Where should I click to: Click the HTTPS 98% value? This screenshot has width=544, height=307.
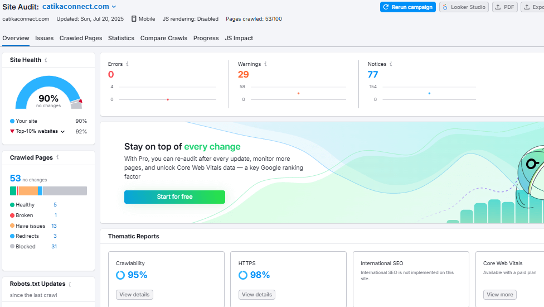(260, 275)
